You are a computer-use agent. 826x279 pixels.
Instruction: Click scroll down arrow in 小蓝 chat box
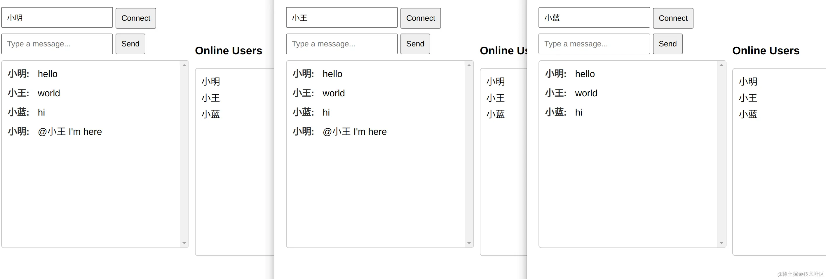pos(722,243)
